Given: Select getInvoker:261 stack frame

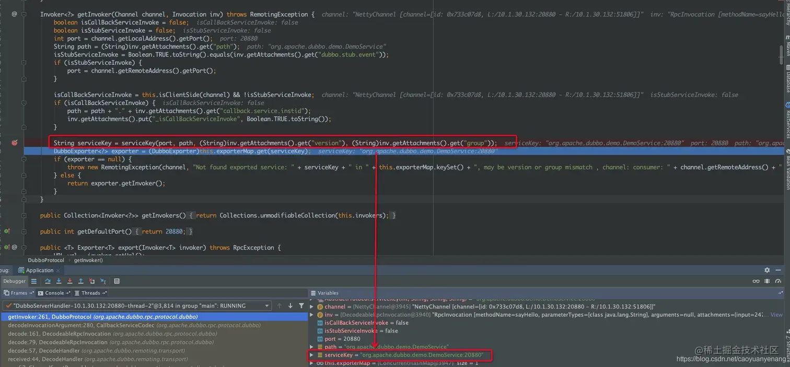Looking at the screenshot, I should click(155, 317).
